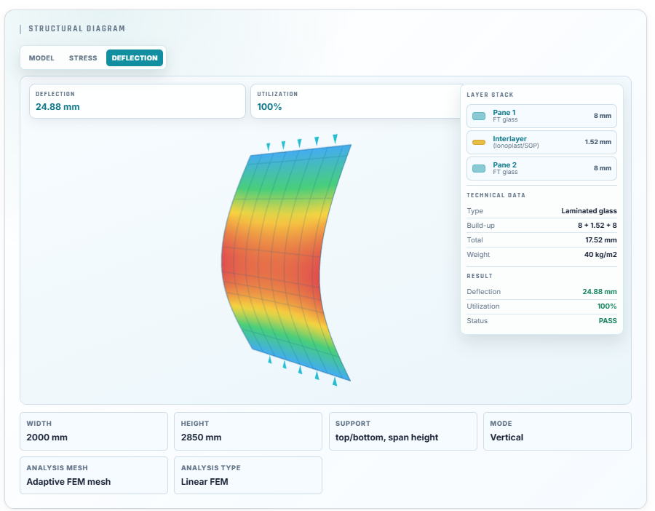Viewport: 655px width, 511px height.
Task: Click the rightmost top support arrow on the panel
Action: pyautogui.click(x=335, y=138)
